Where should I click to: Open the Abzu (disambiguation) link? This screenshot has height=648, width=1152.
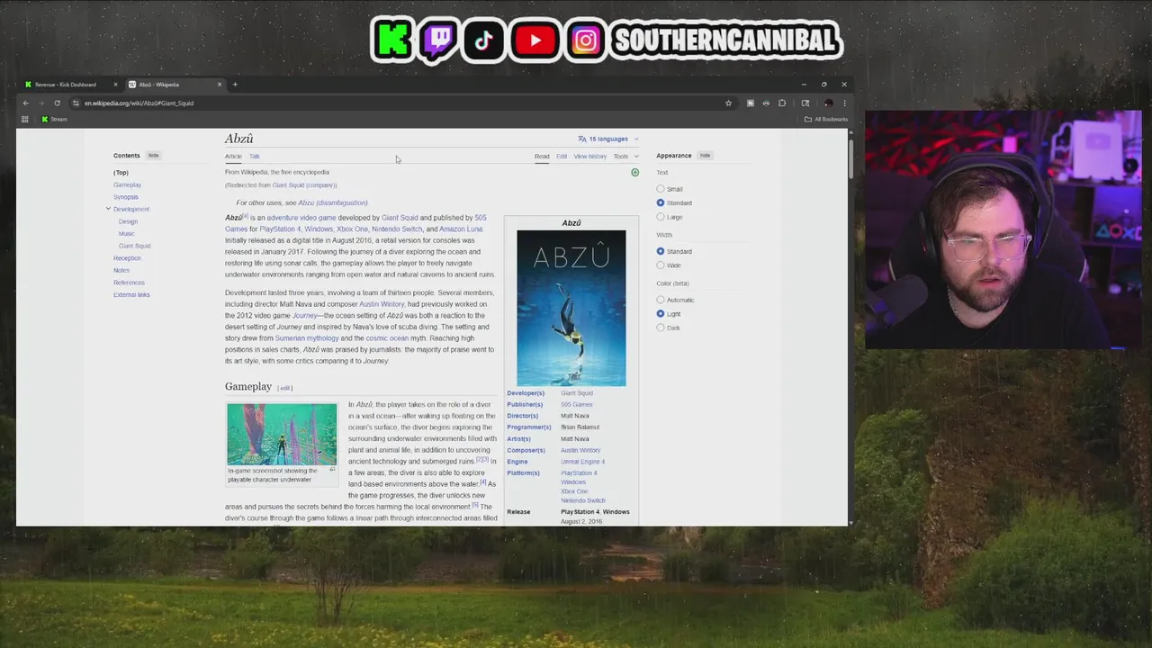click(333, 202)
